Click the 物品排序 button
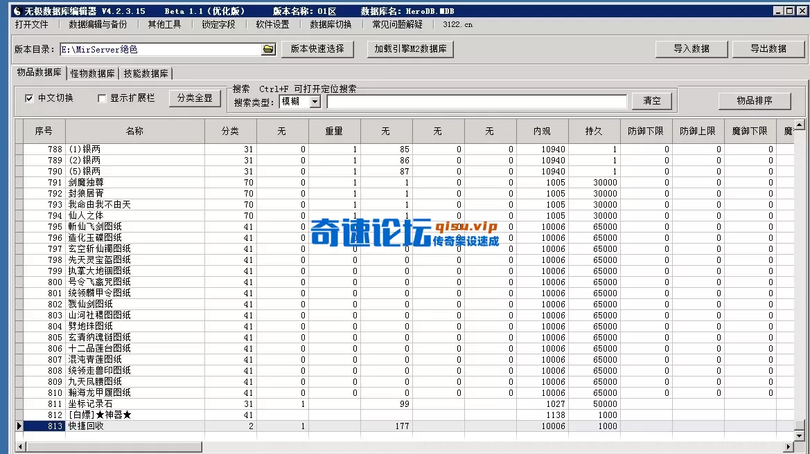This screenshot has height=454, width=810. (754, 101)
